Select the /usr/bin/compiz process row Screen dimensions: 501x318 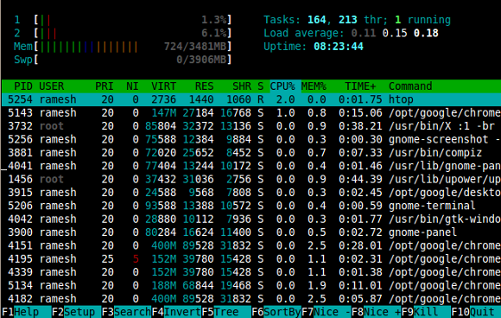(251, 152)
